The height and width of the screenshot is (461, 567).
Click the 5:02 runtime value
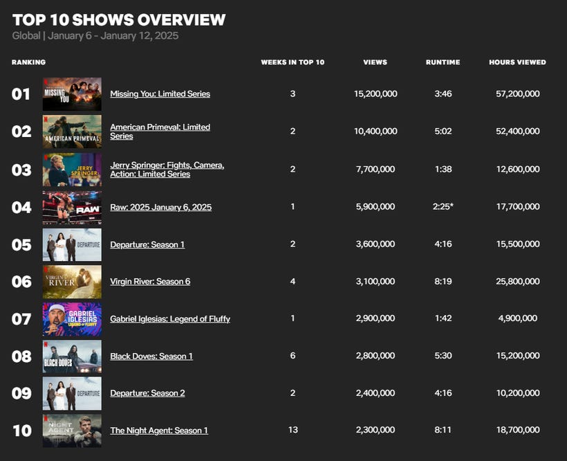pos(443,131)
